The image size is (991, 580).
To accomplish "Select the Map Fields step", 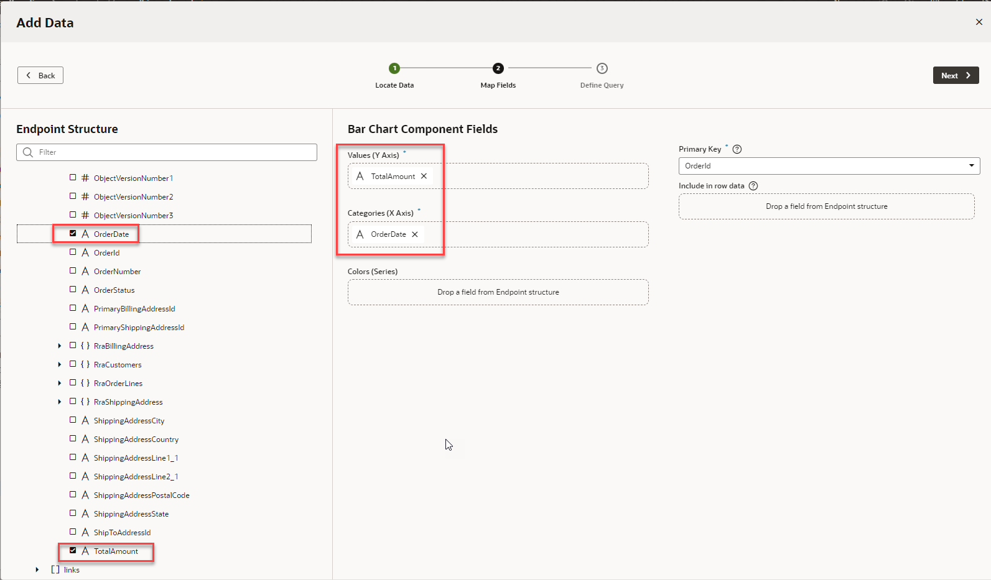I will [x=498, y=68].
